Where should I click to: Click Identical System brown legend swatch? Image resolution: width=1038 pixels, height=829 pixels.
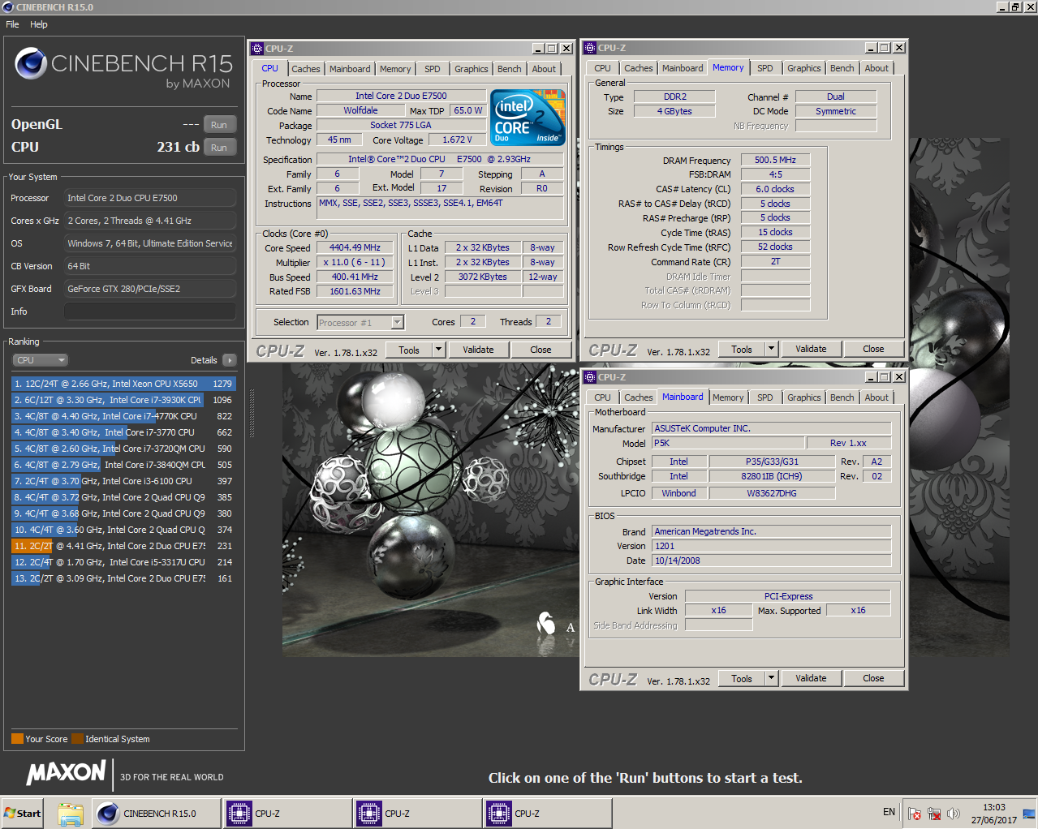[x=77, y=739]
